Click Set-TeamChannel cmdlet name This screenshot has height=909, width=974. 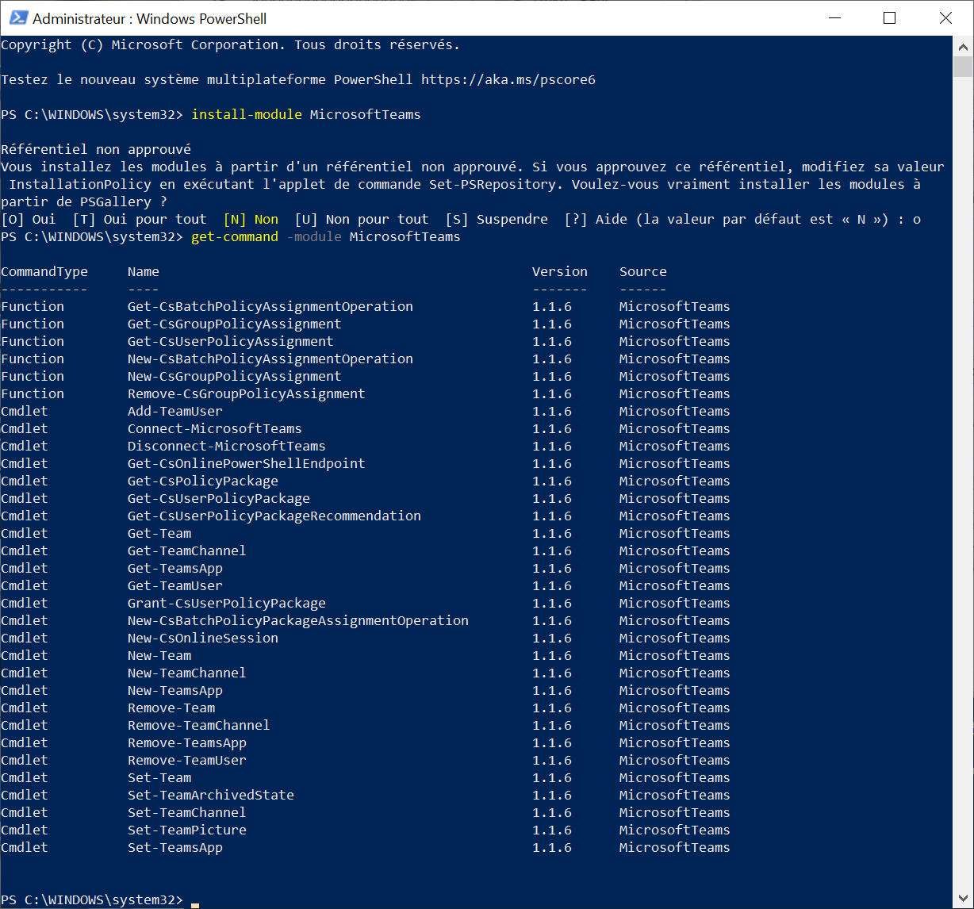(187, 812)
